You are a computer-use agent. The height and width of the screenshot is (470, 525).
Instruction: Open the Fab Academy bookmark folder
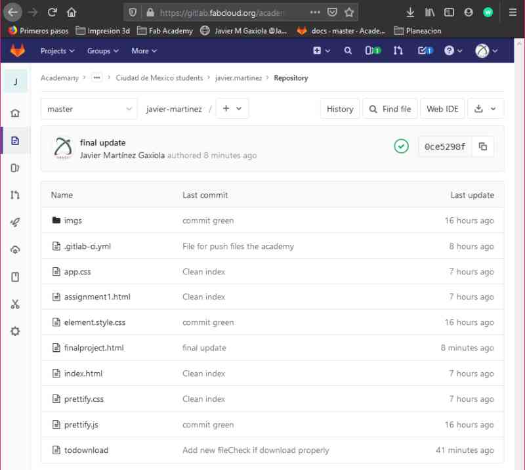click(x=165, y=31)
